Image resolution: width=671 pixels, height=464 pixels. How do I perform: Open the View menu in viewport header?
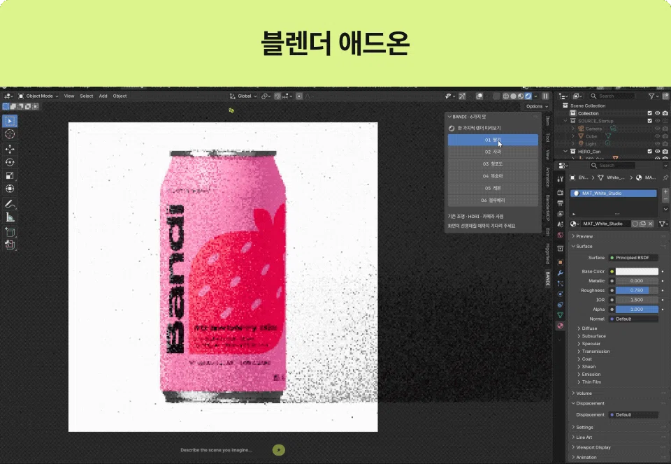click(x=69, y=96)
